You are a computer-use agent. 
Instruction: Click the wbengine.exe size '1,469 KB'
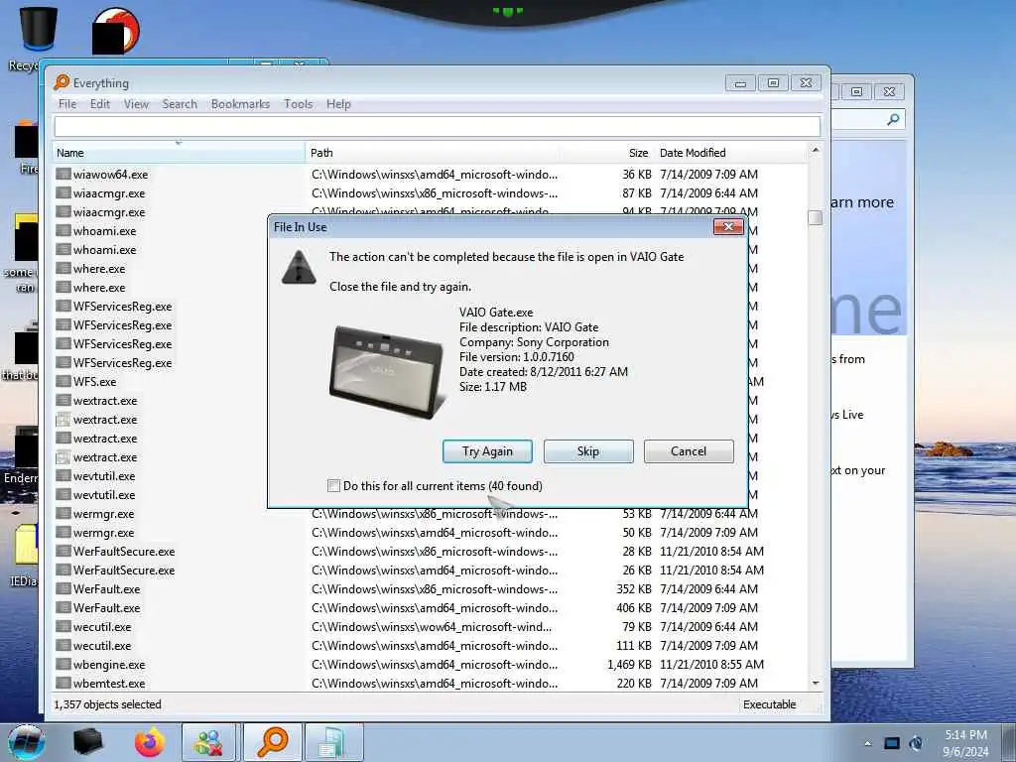(x=629, y=664)
